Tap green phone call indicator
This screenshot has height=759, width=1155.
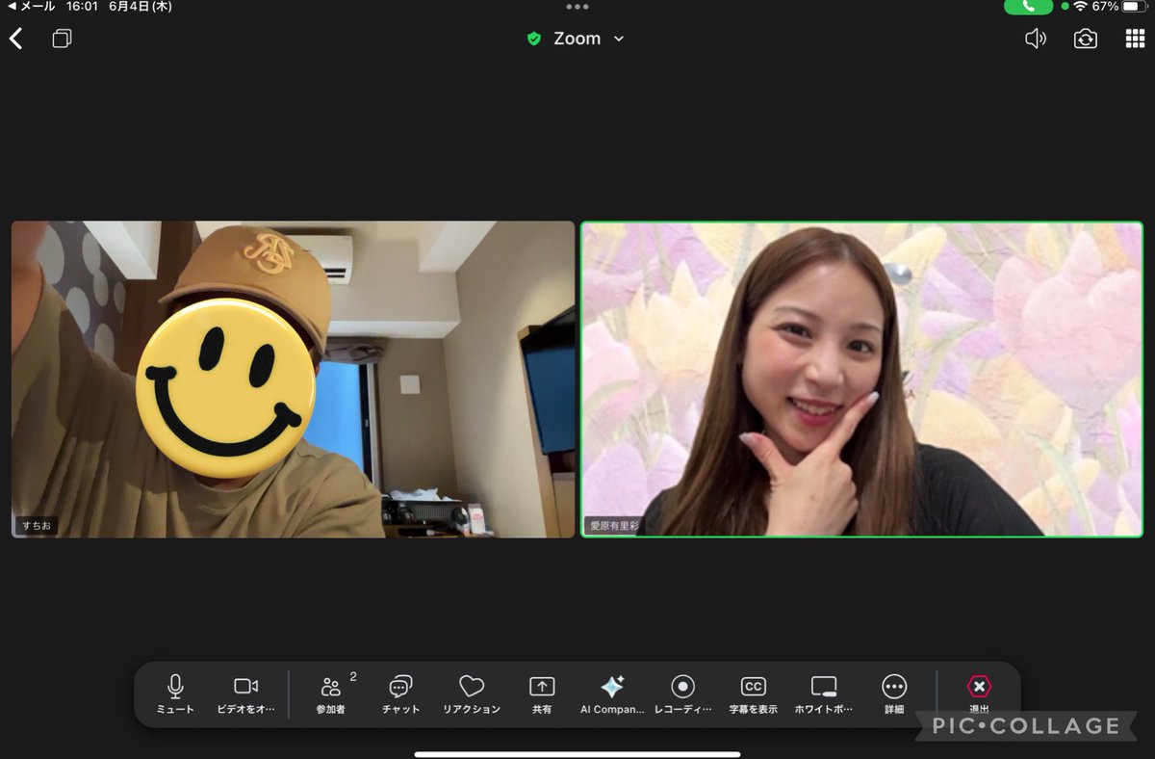[x=1029, y=7]
